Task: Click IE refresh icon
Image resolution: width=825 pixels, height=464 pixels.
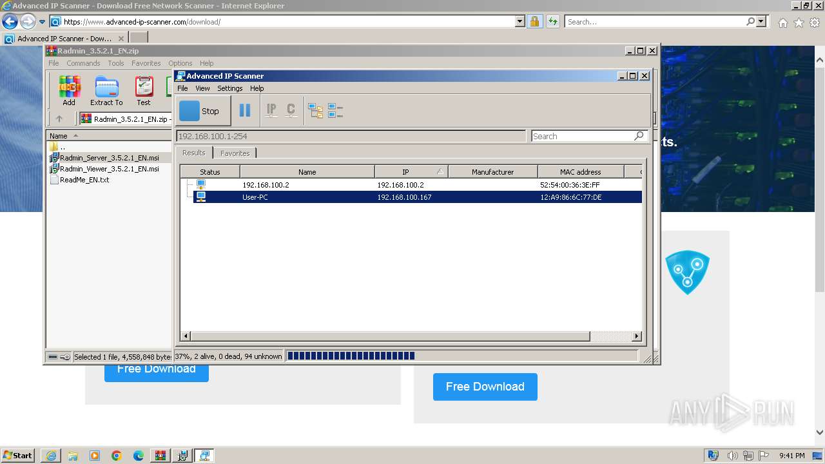Action: pyautogui.click(x=552, y=21)
